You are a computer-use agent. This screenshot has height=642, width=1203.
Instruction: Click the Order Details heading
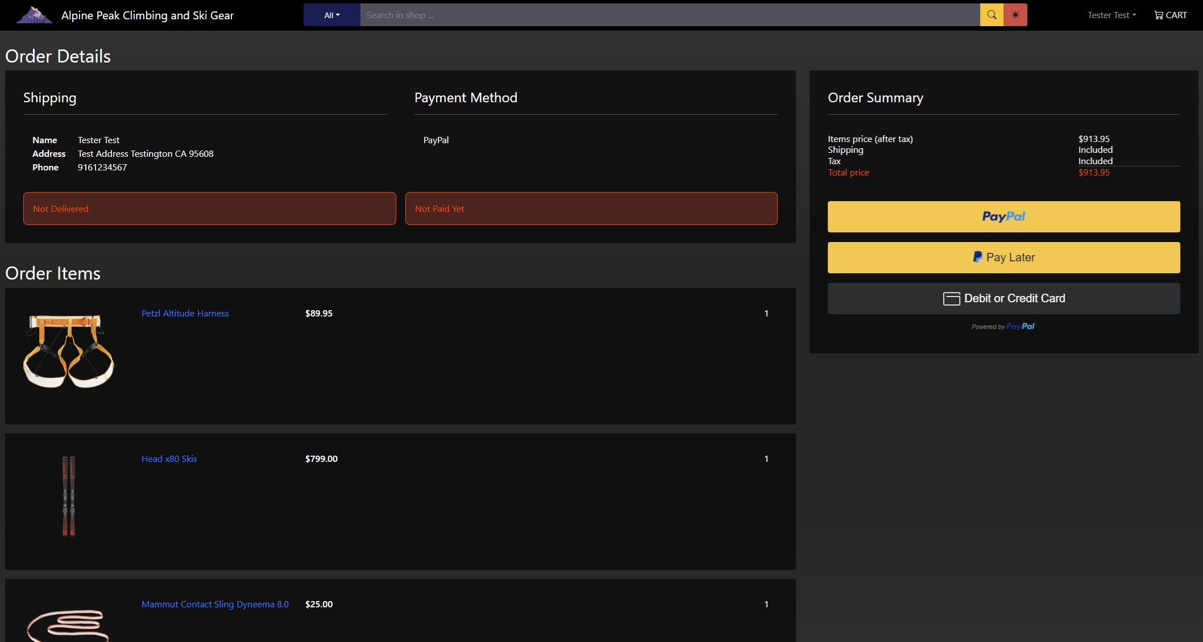pyautogui.click(x=58, y=56)
